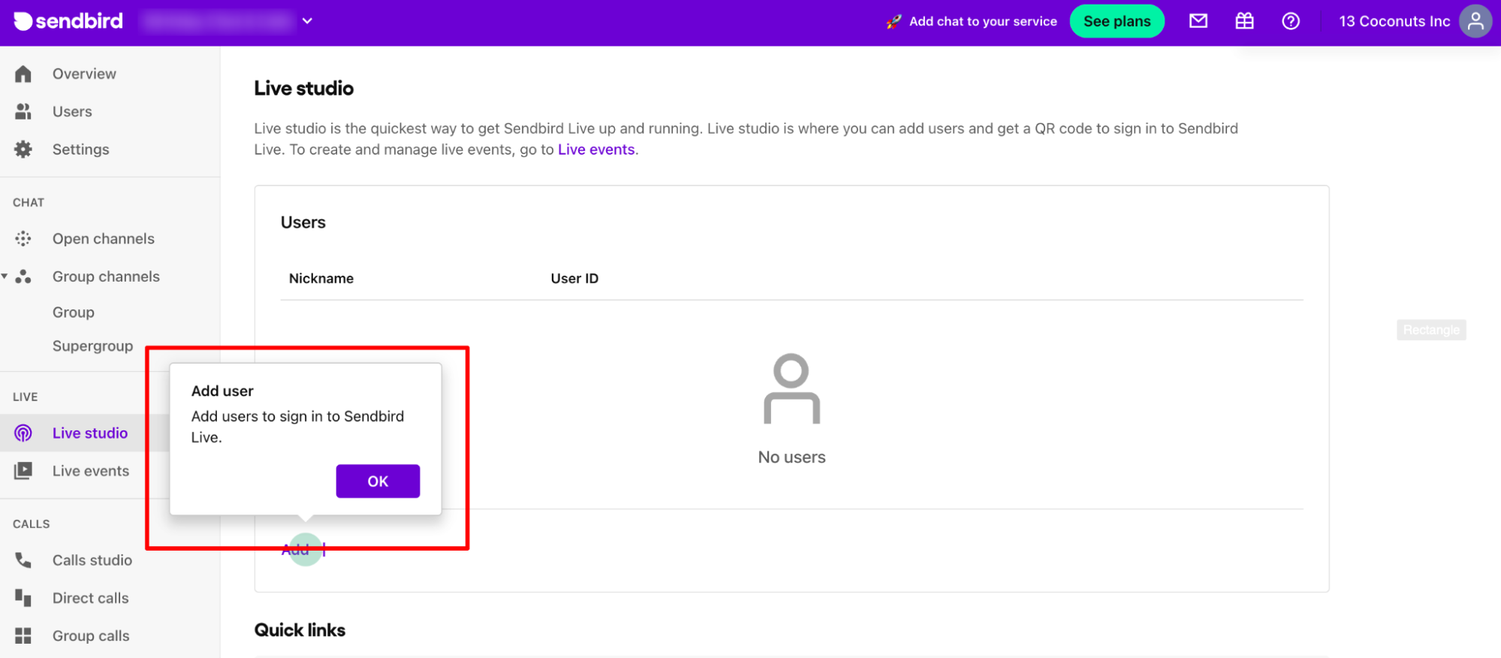The height and width of the screenshot is (658, 1501).
Task: Click the Add user tooltip title
Action: pyautogui.click(x=222, y=391)
